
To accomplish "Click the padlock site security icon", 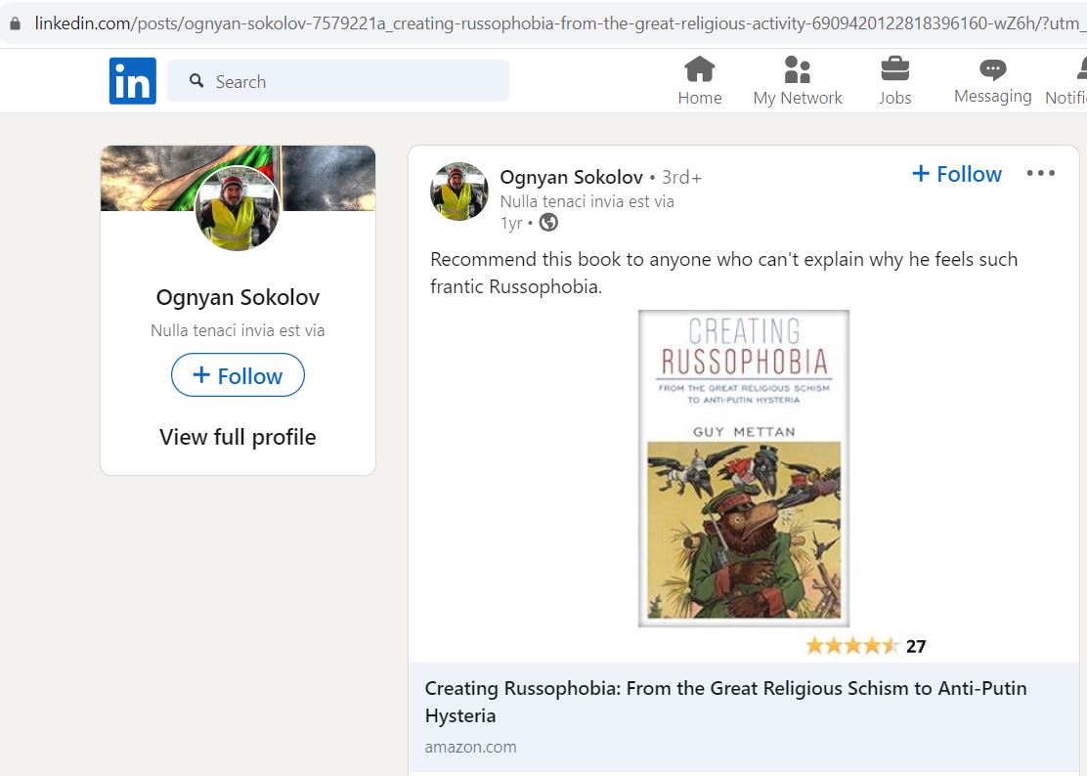I will [16, 23].
